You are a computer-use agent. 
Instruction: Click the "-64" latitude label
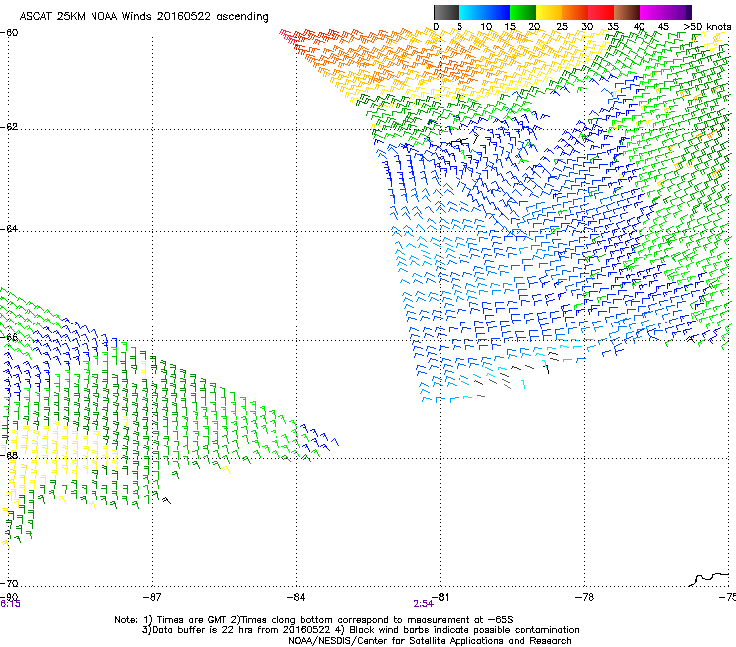(9, 229)
